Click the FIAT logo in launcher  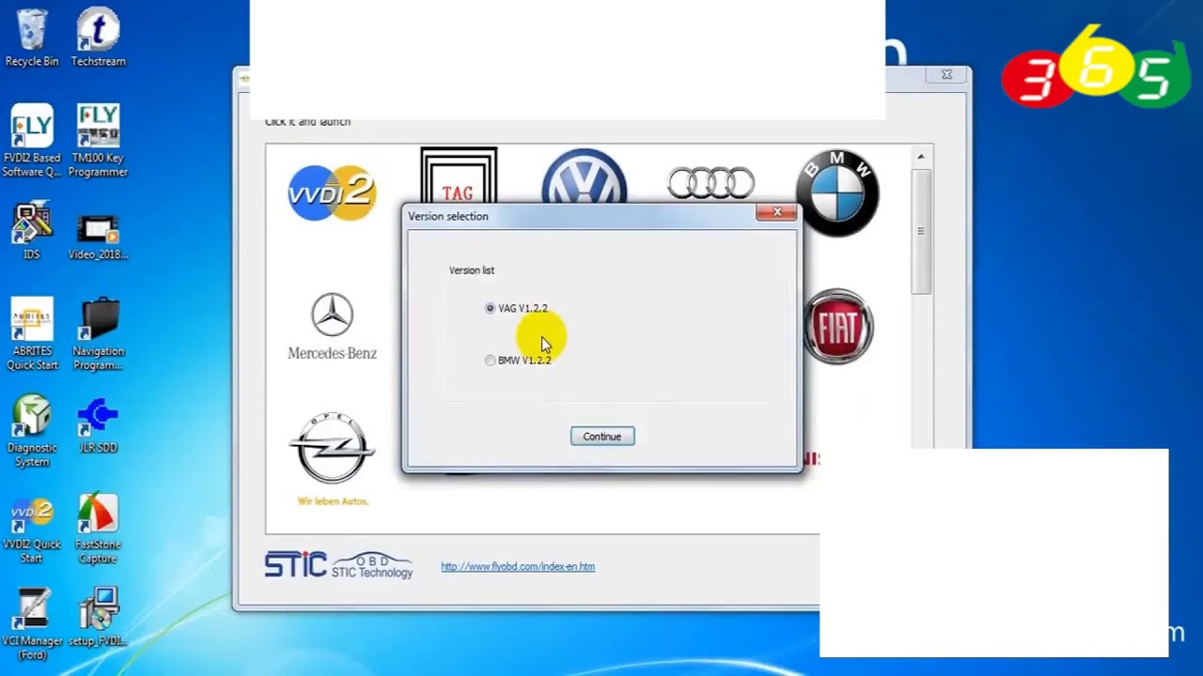pyautogui.click(x=838, y=327)
